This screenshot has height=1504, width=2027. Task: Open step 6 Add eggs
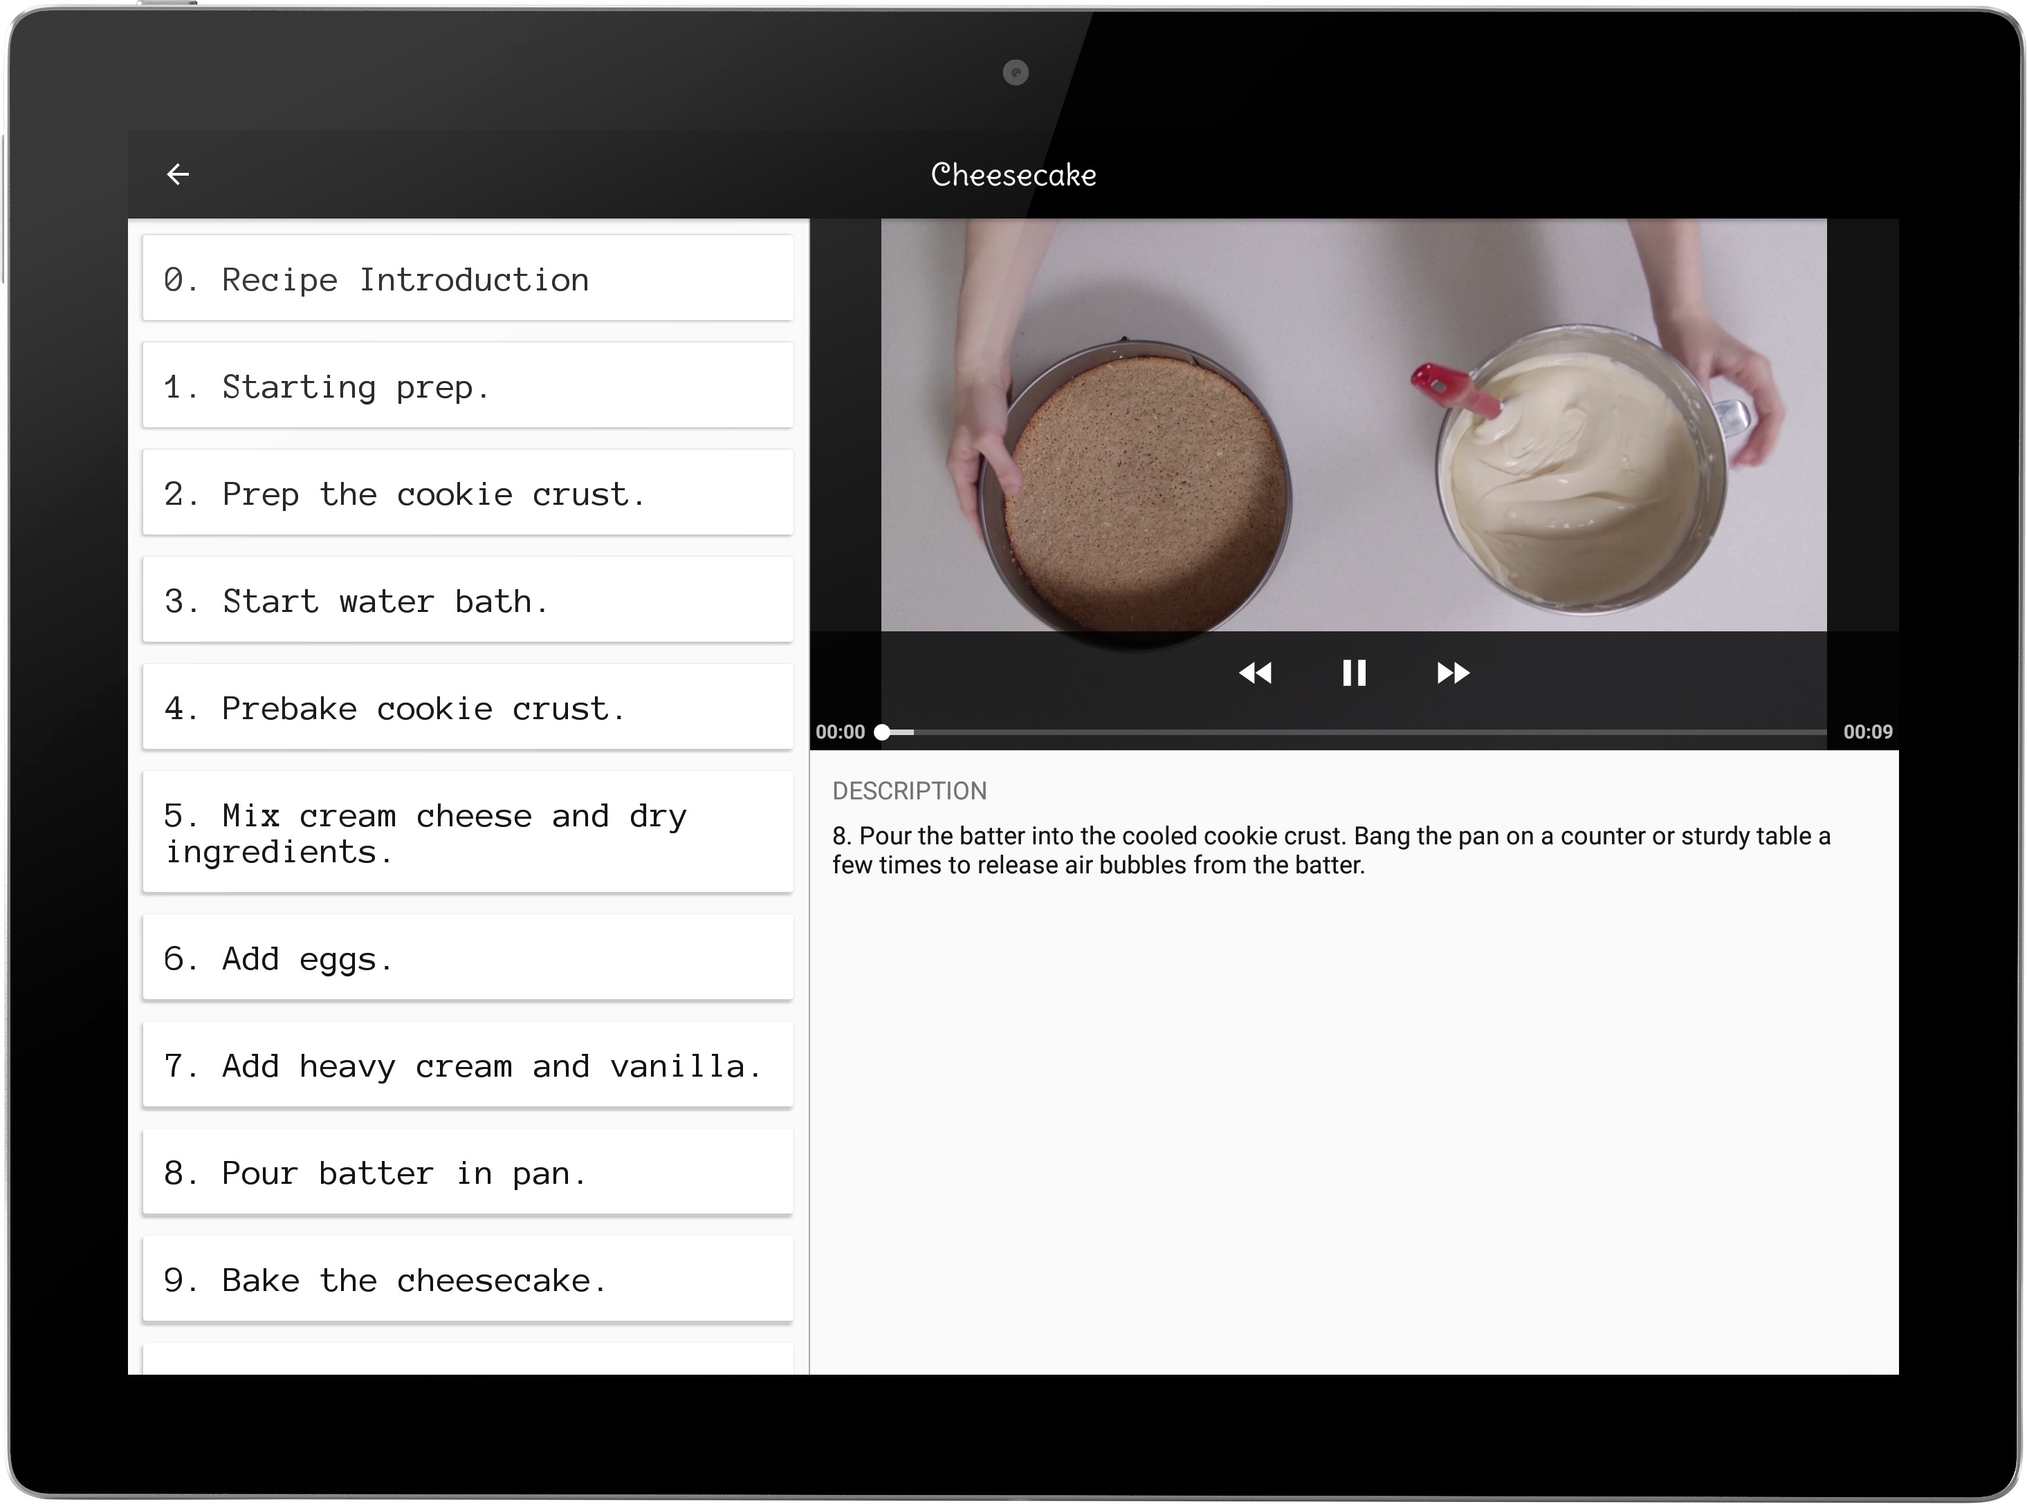point(467,958)
